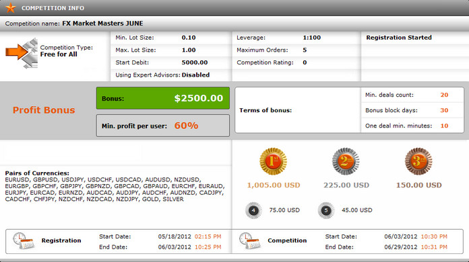Click the Competition clock calendar icon
The width and height of the screenshot is (469, 262).
click(250, 241)
